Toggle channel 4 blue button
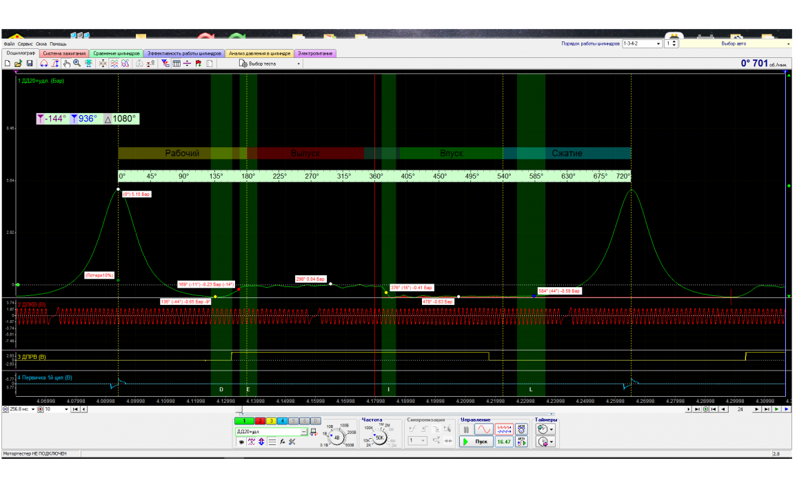The image size is (797, 483). (x=282, y=420)
